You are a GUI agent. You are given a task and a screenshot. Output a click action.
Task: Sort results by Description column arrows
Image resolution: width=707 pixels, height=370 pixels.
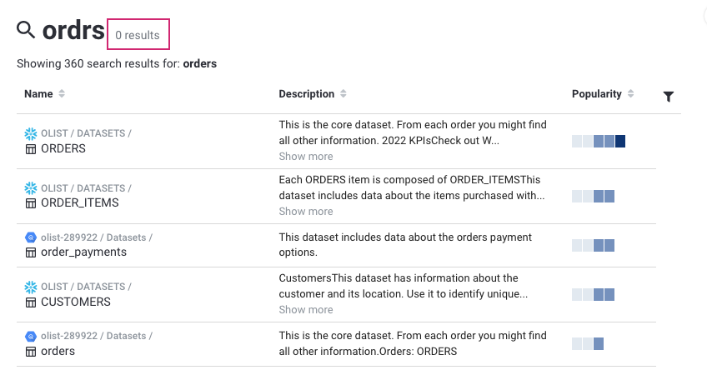point(343,94)
